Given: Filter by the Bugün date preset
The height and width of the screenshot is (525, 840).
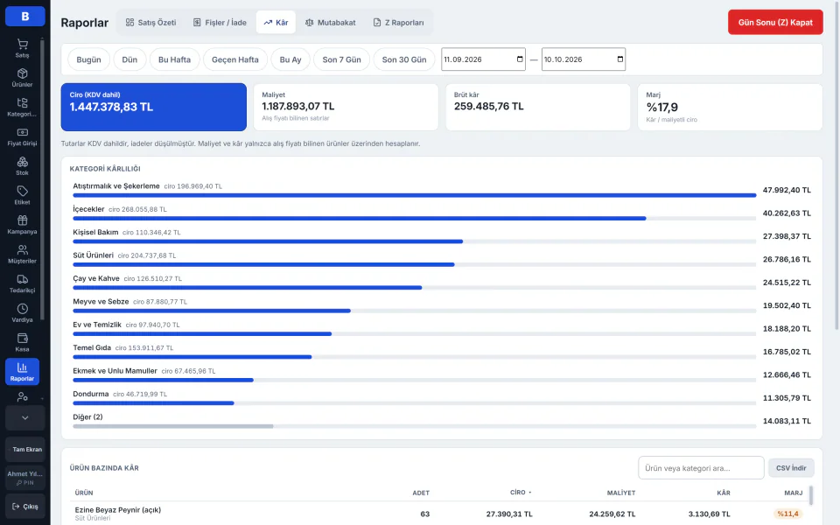Looking at the screenshot, I should [x=89, y=59].
